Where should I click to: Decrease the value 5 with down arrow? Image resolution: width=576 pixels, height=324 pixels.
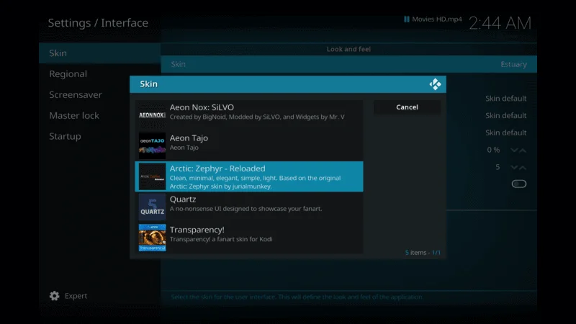tap(514, 167)
